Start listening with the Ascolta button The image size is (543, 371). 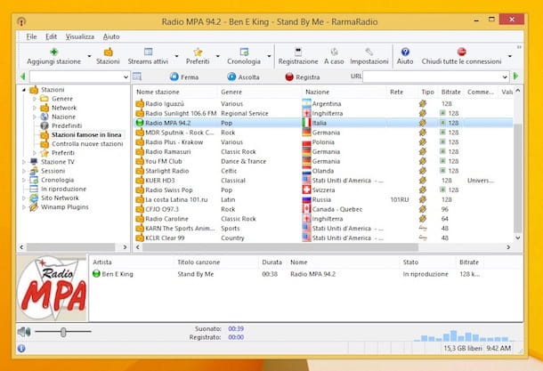(243, 77)
